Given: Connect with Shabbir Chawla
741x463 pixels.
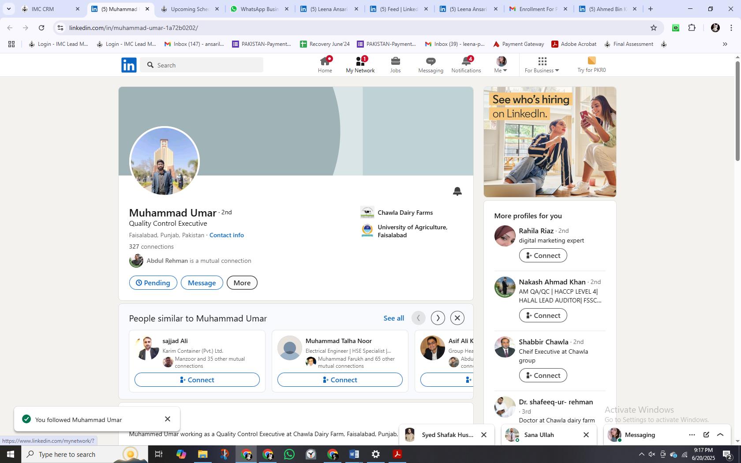Looking at the screenshot, I should pyautogui.click(x=543, y=375).
